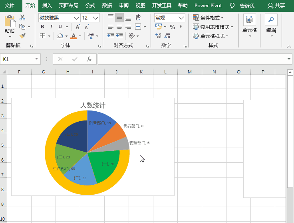Open merge cells dropdown arrow

(x=145, y=27)
